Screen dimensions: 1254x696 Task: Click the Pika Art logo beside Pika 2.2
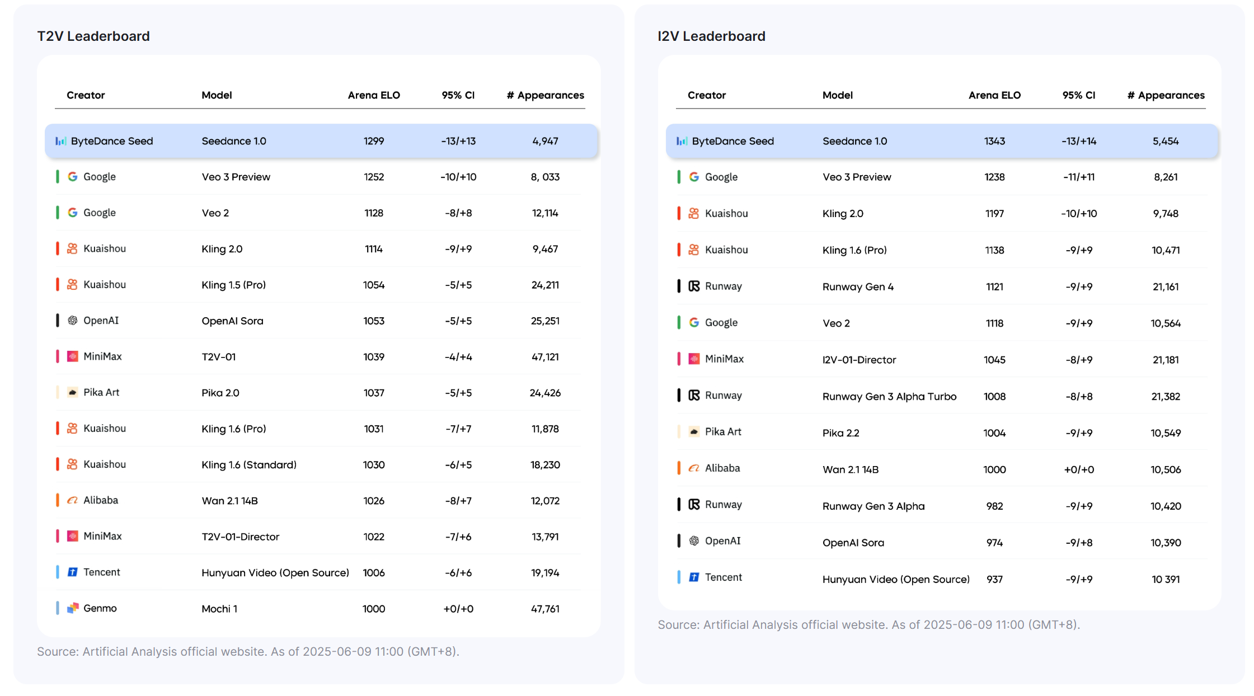[x=694, y=431]
